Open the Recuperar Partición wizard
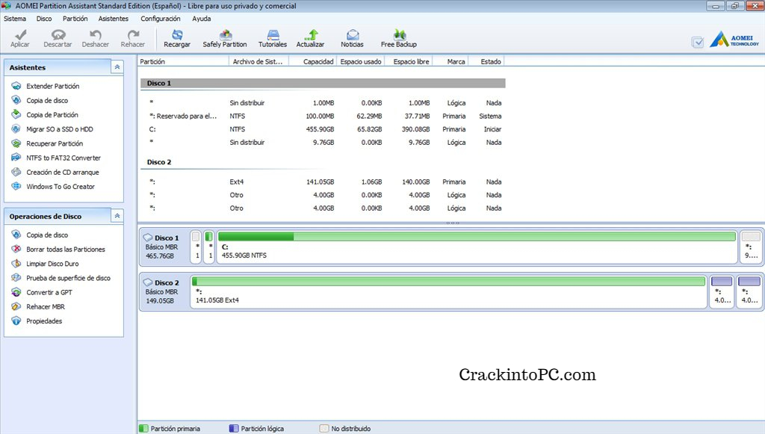 pos(54,143)
